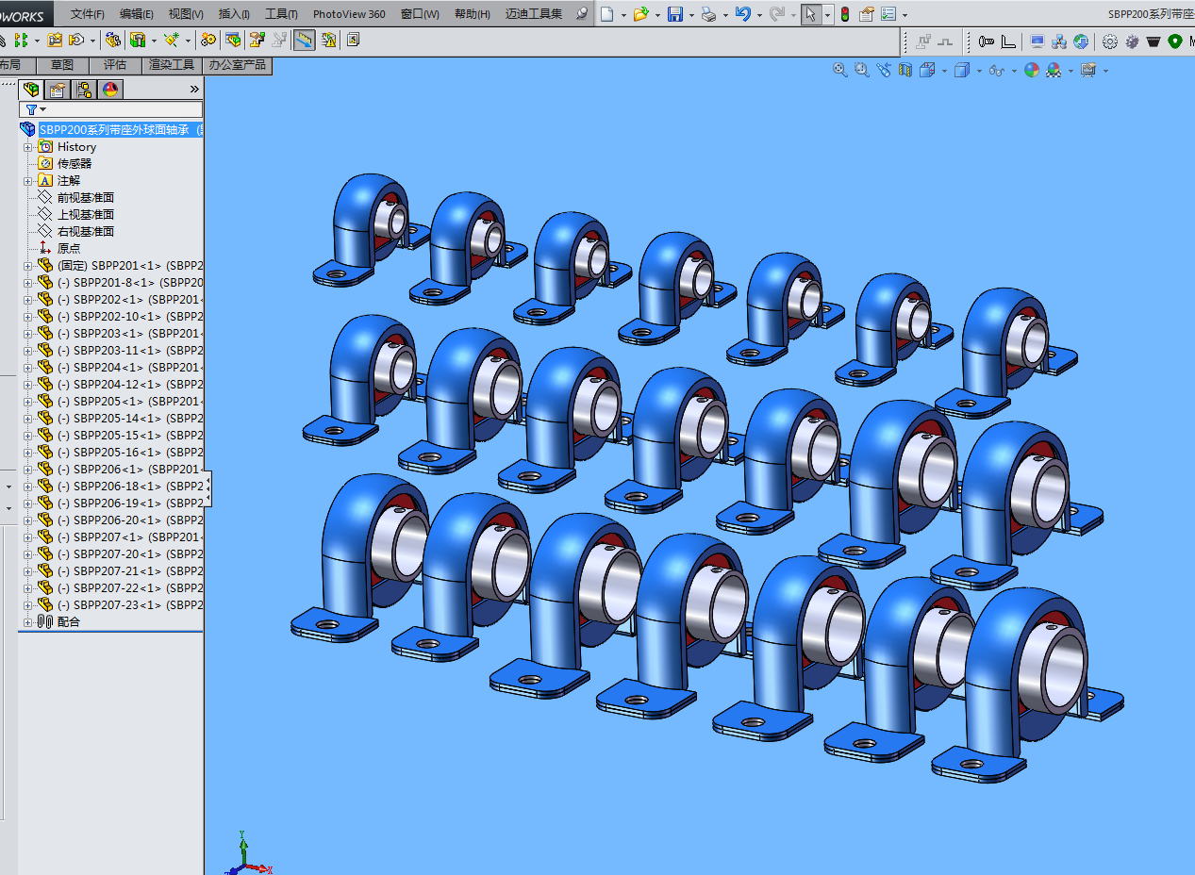1195x875 pixels.
Task: Open the 工具(T) menu
Action: pos(281,14)
